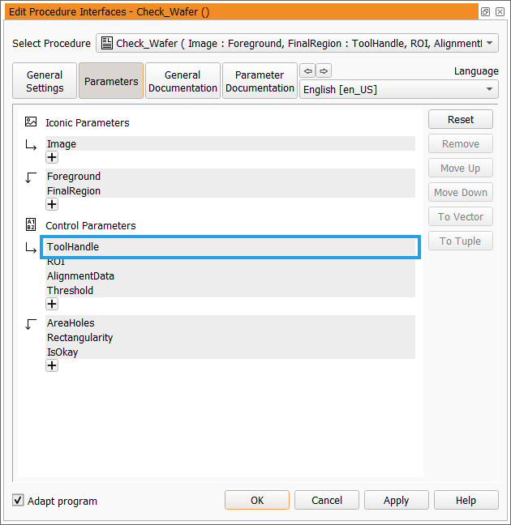The height and width of the screenshot is (525, 511).
Task: Click the Iconic Parameters image icon
Action: point(31,122)
